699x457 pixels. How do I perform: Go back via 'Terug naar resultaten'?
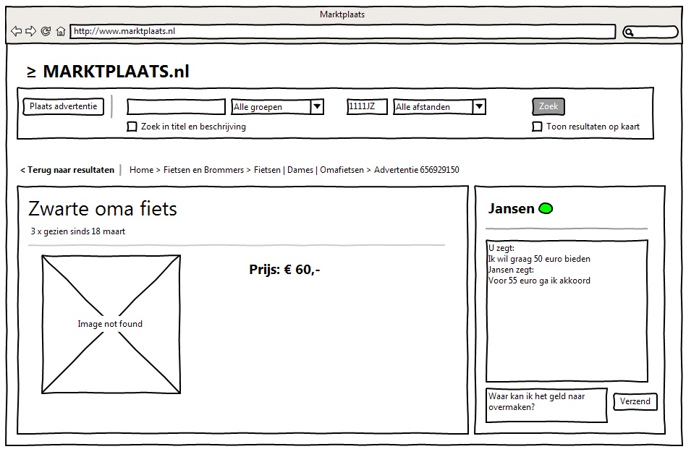point(67,170)
